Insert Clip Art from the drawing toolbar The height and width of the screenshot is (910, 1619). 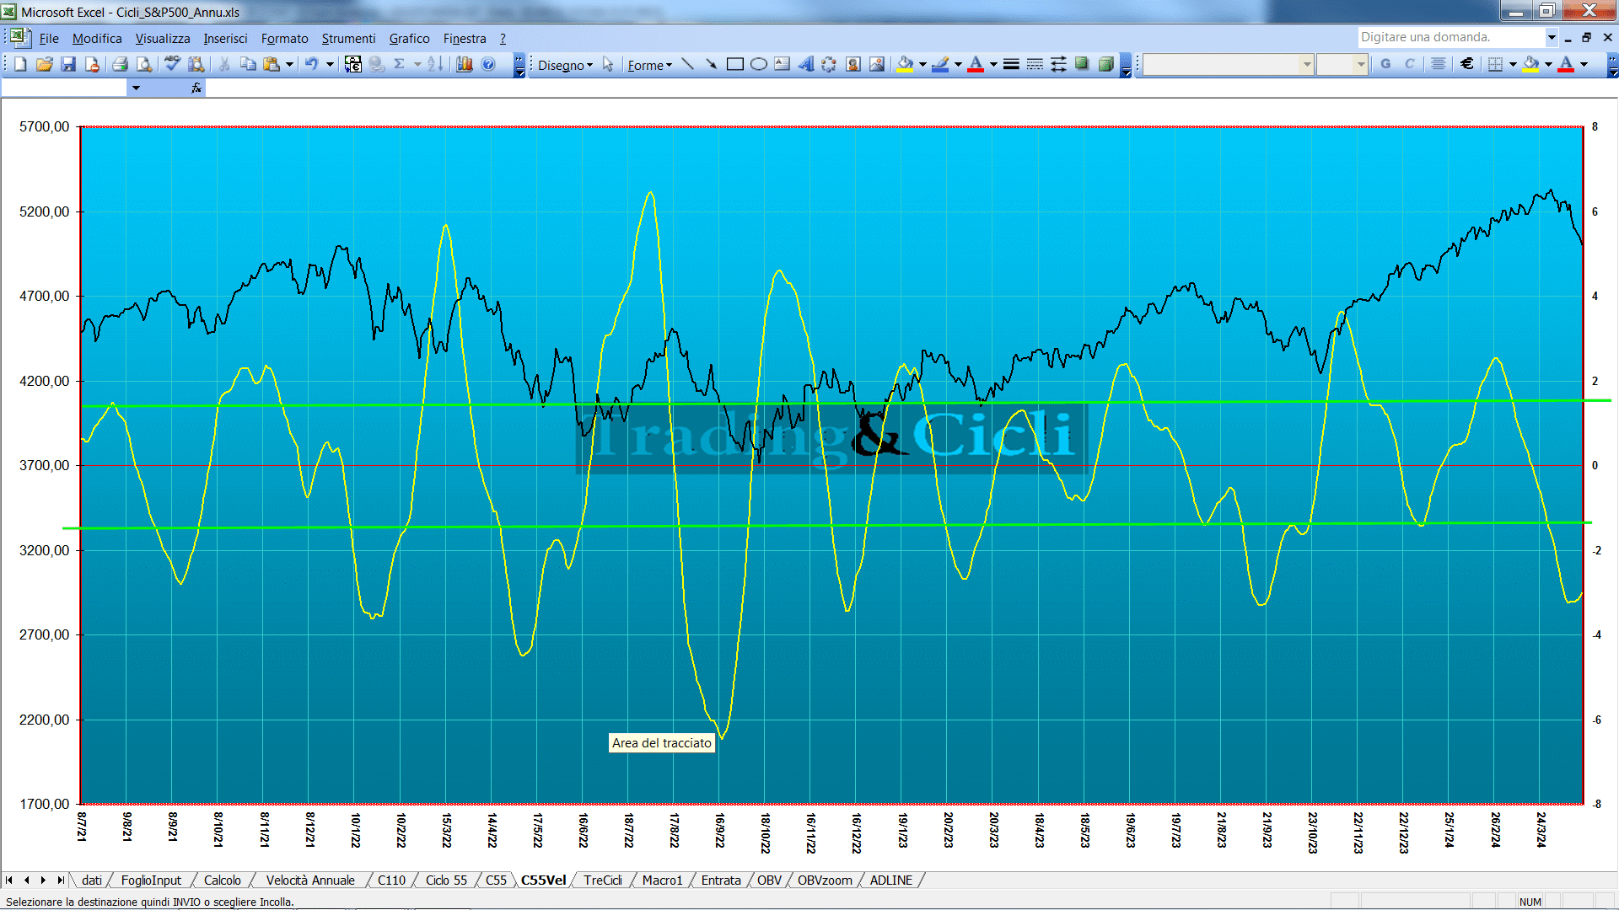point(853,65)
